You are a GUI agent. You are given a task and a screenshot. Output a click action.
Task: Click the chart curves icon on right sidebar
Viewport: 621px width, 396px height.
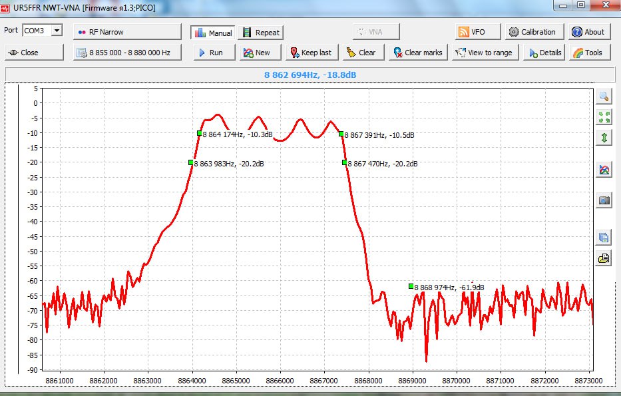604,170
